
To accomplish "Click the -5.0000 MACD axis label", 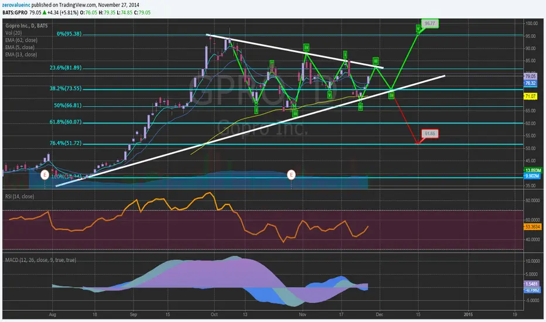I will pos(533,300).
